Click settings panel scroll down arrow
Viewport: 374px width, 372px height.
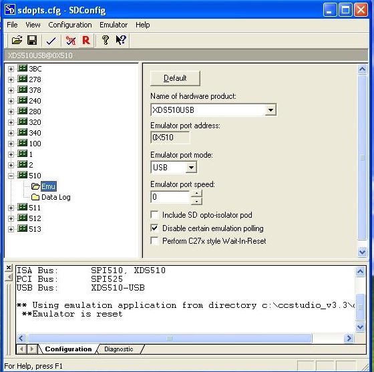tap(362, 252)
